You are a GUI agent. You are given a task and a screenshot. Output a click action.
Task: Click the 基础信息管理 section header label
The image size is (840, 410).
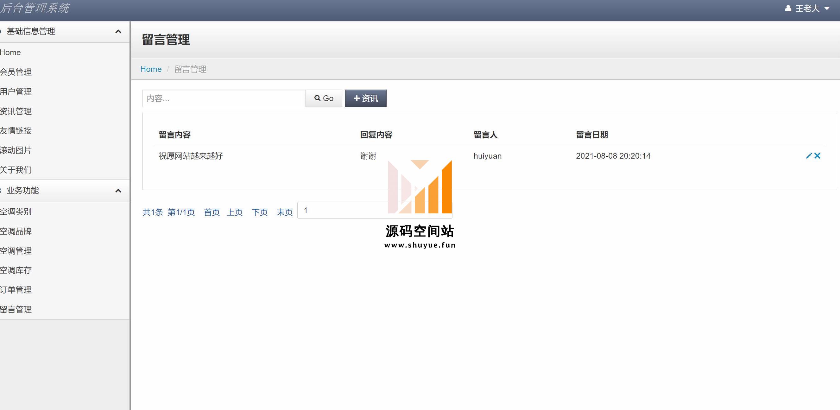point(31,31)
